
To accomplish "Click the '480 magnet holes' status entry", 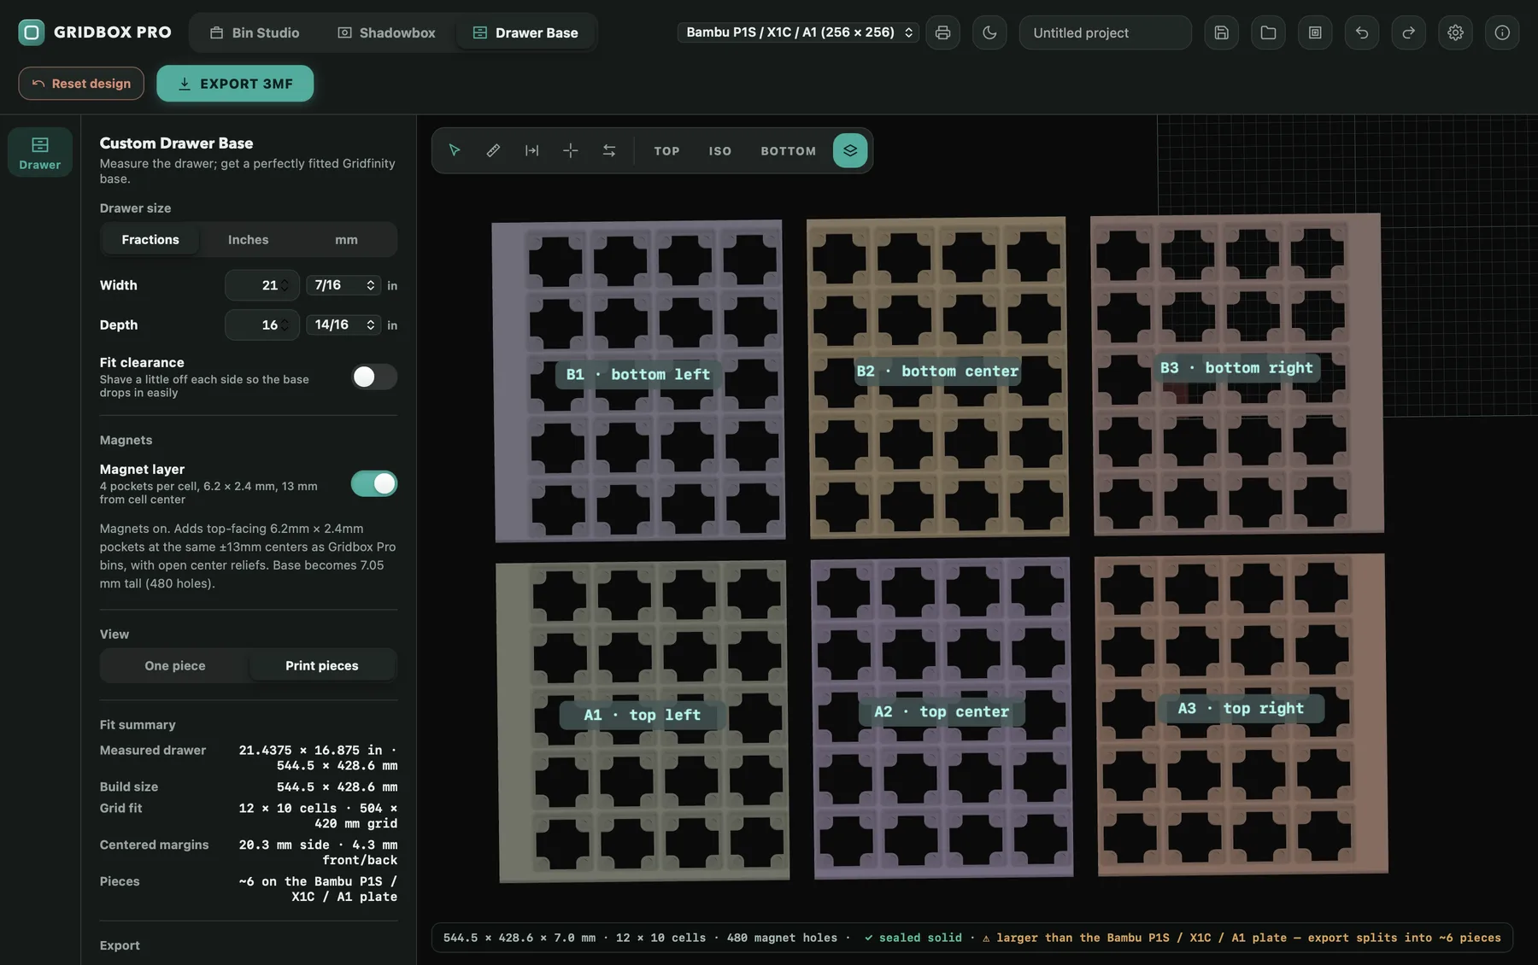I will point(782,938).
